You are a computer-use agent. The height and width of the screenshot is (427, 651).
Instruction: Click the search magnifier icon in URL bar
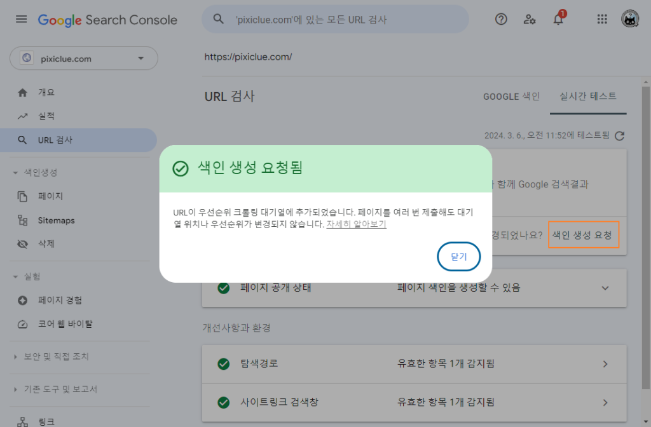point(219,19)
